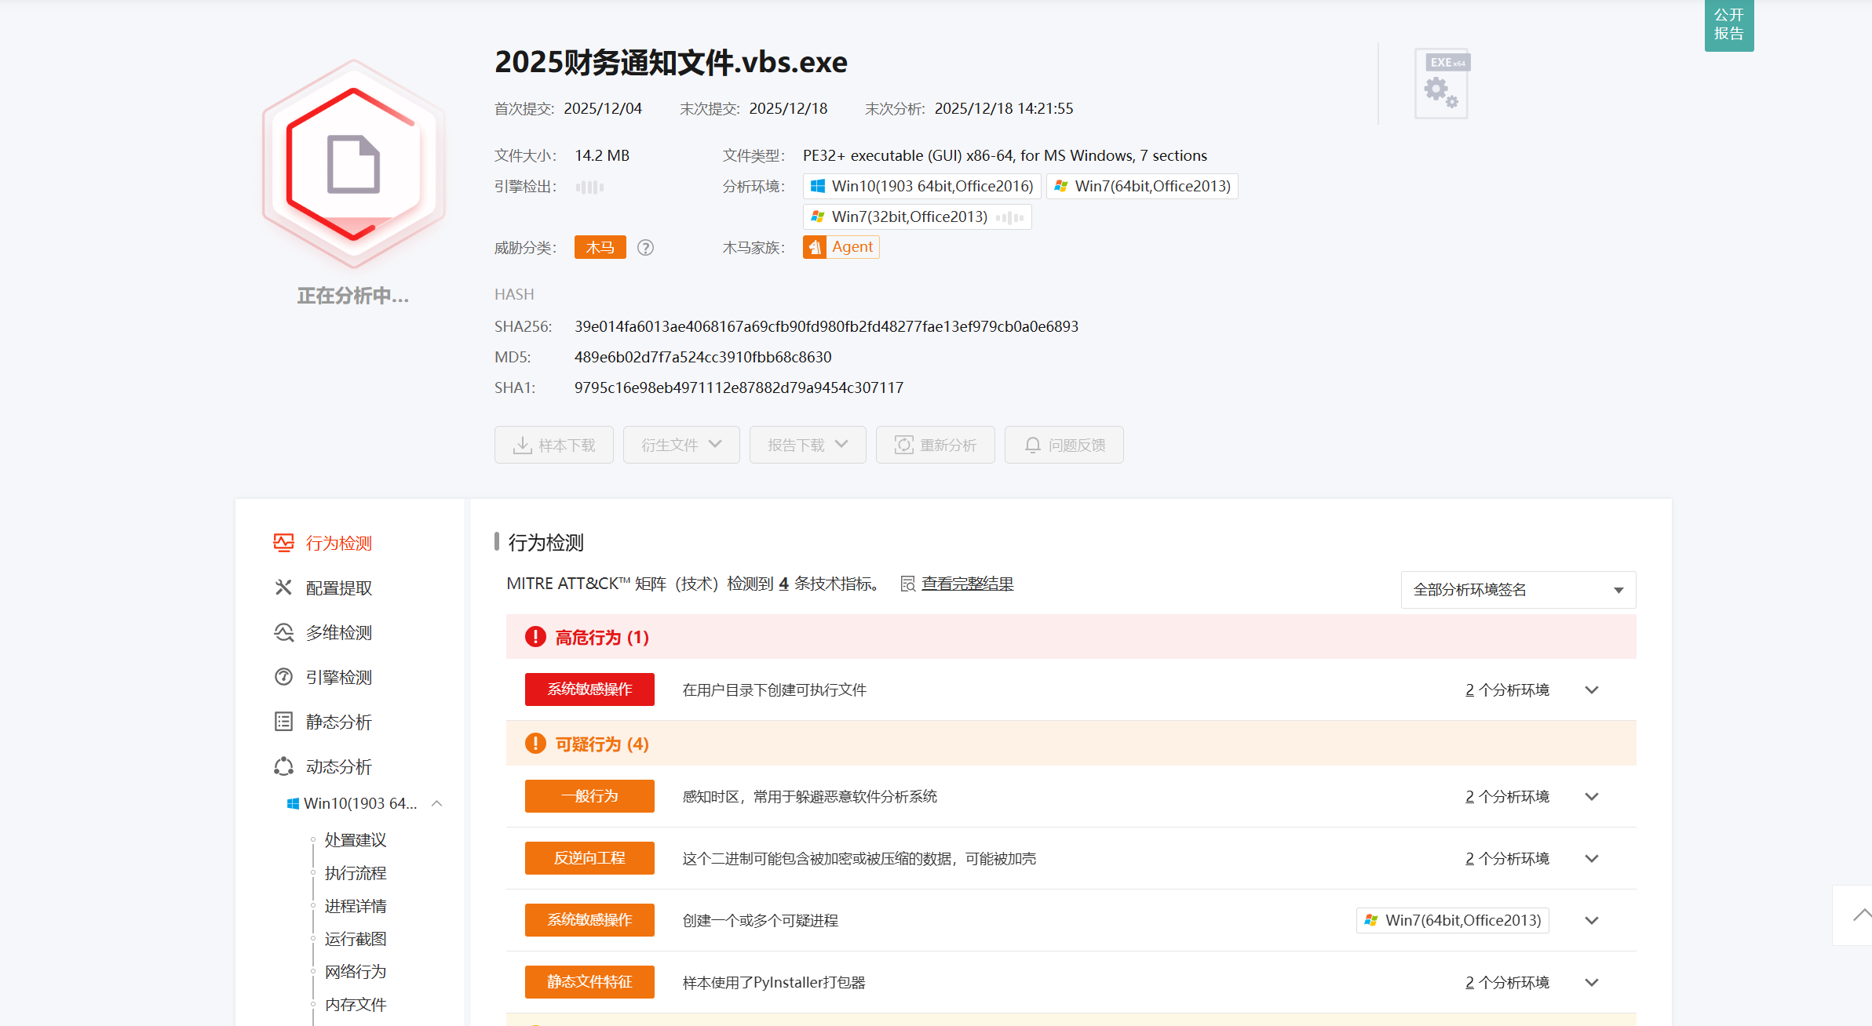
Task: Expand the PyInstaller打包器 row
Action: pos(1592,982)
